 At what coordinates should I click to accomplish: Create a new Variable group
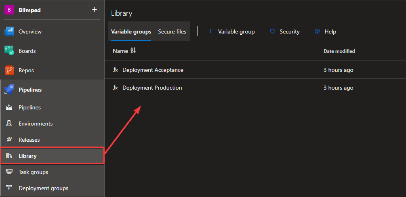click(x=236, y=31)
